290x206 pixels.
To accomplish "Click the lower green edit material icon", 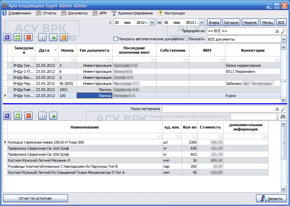I will click(x=18, y=116).
